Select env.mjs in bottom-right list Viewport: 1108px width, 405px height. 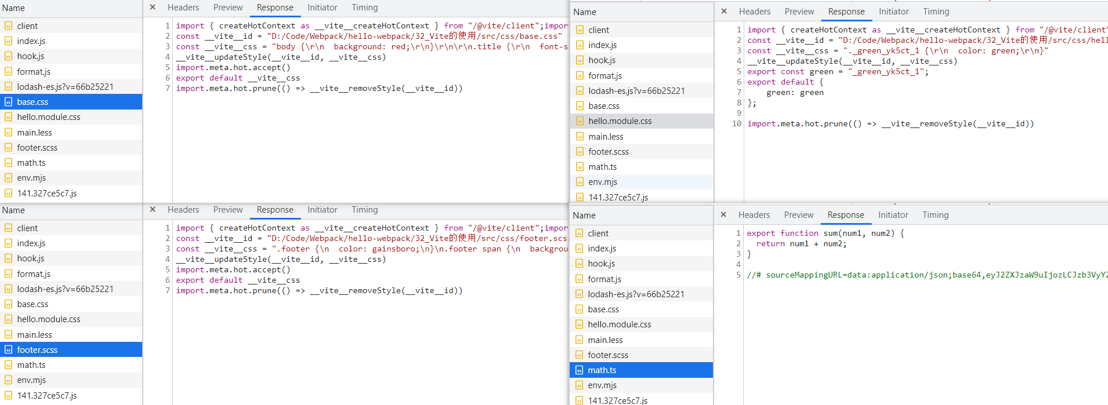click(642, 385)
